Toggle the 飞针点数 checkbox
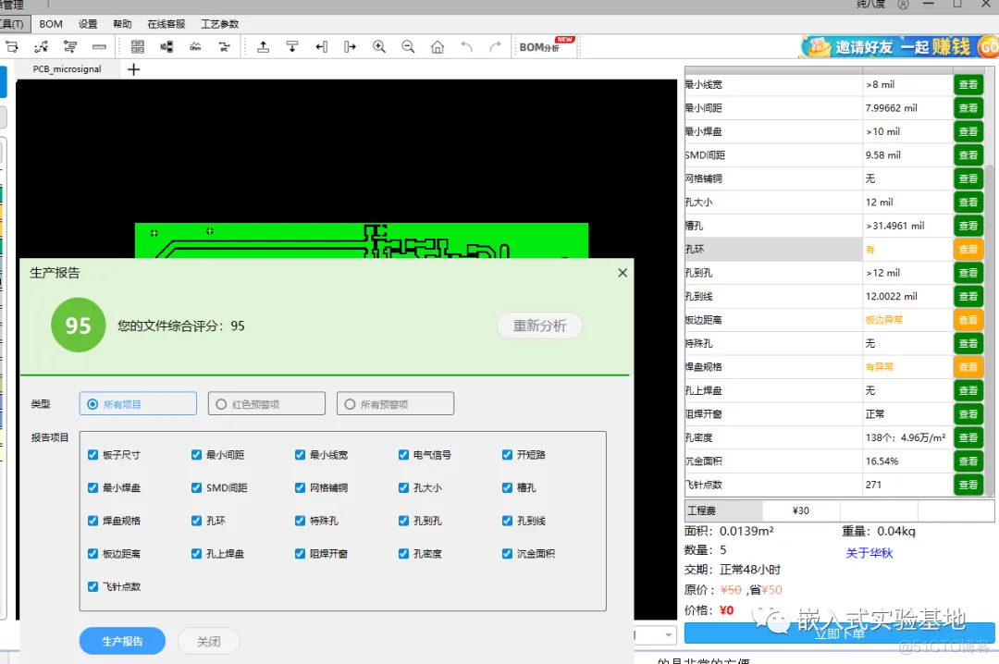This screenshot has height=664, width=999. pos(93,586)
